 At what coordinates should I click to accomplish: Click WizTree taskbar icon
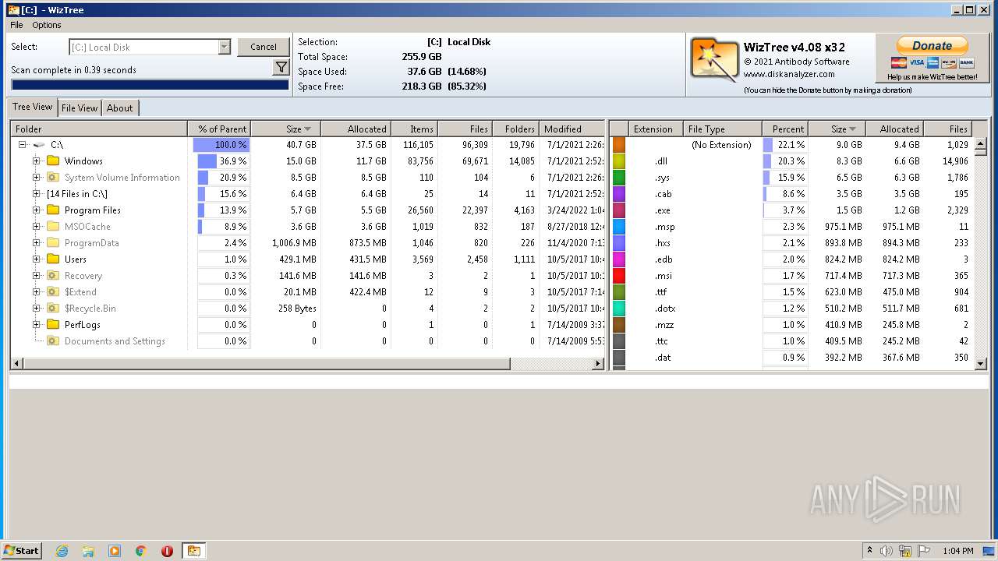(x=193, y=551)
